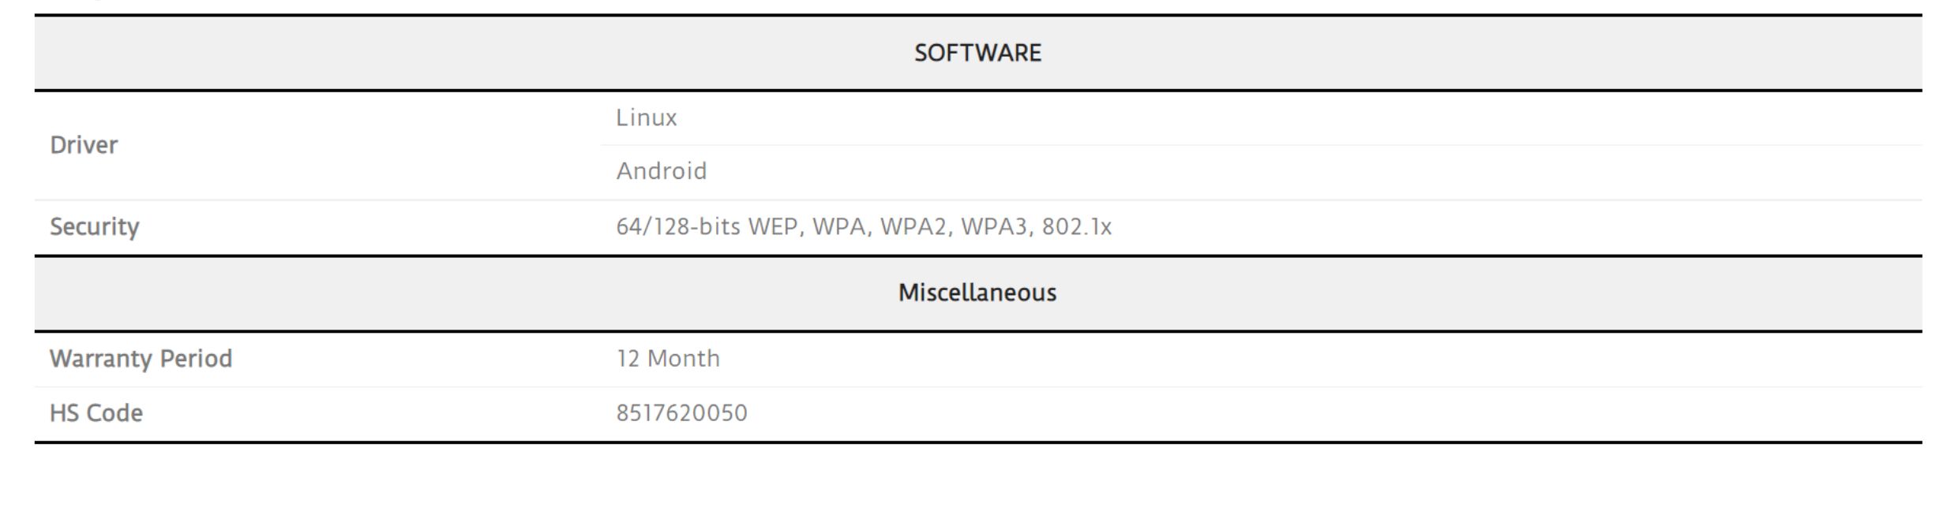Click WPA3 in the security list

tap(995, 227)
